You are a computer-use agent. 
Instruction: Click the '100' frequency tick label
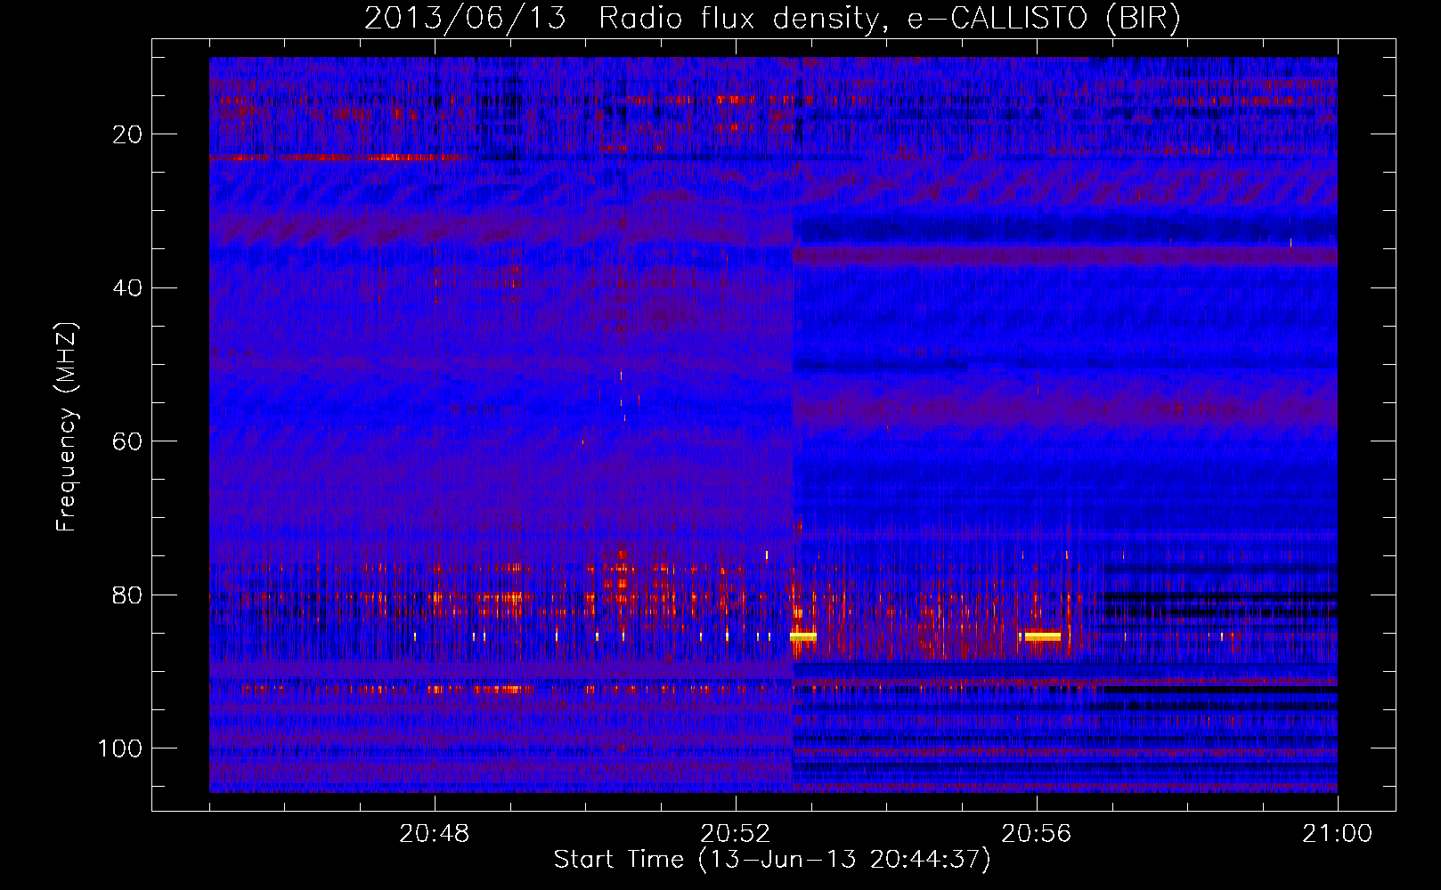point(120,748)
